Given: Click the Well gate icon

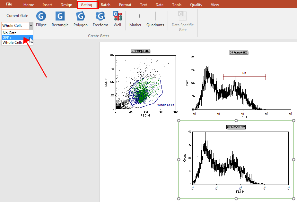Looking at the screenshot, I should 118,19.
